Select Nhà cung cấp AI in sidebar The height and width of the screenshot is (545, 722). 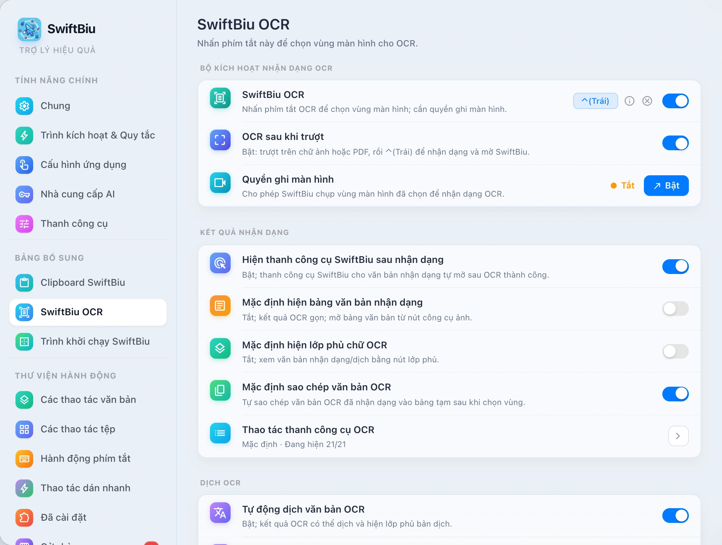(x=88, y=194)
